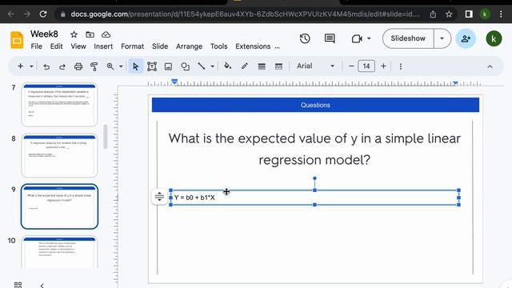Screen dimensions: 512x288
Task: Open the File menu
Action: 36,46
